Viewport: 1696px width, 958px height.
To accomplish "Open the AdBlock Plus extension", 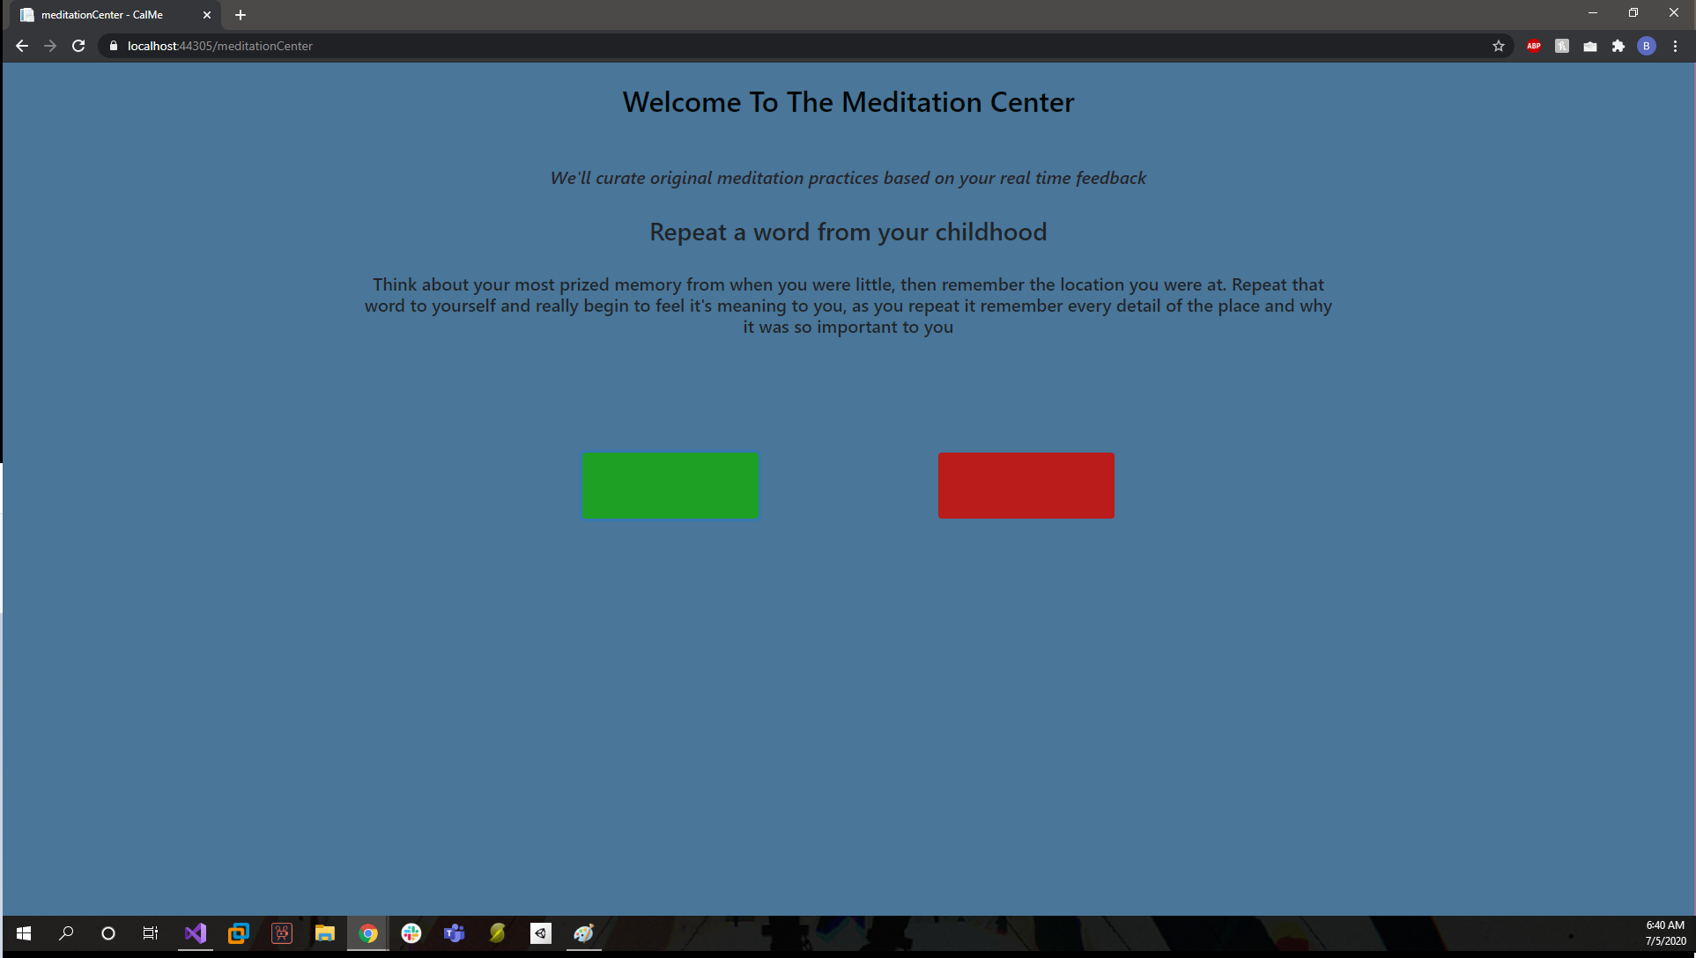I will pyautogui.click(x=1533, y=46).
